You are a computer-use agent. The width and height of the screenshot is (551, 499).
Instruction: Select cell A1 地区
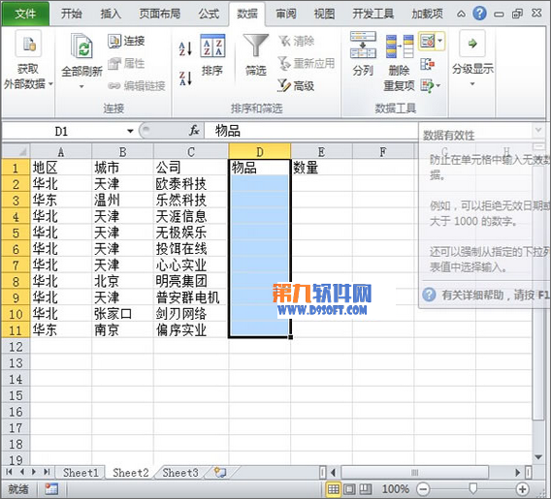tap(61, 168)
